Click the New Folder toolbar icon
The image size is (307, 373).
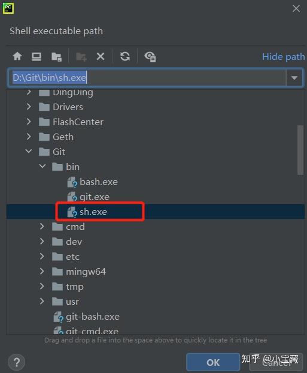(x=81, y=57)
